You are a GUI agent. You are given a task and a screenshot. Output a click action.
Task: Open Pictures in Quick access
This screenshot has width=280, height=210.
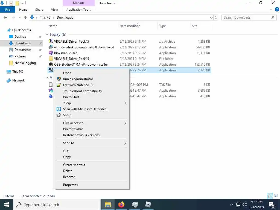(x=20, y=56)
